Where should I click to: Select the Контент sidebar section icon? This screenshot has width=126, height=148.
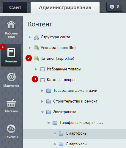(11, 53)
